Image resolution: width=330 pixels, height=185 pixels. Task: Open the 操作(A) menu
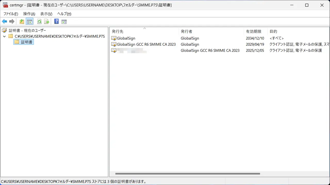point(29,14)
